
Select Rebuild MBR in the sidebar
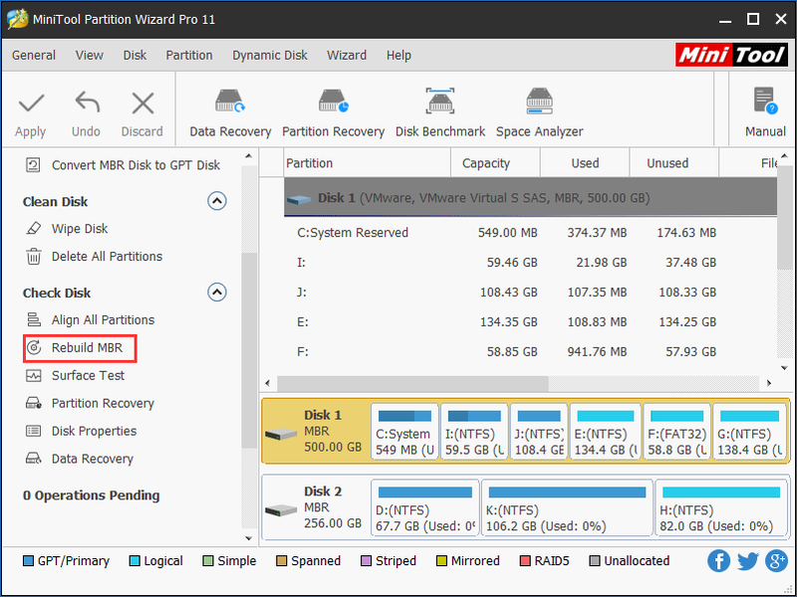click(80, 348)
